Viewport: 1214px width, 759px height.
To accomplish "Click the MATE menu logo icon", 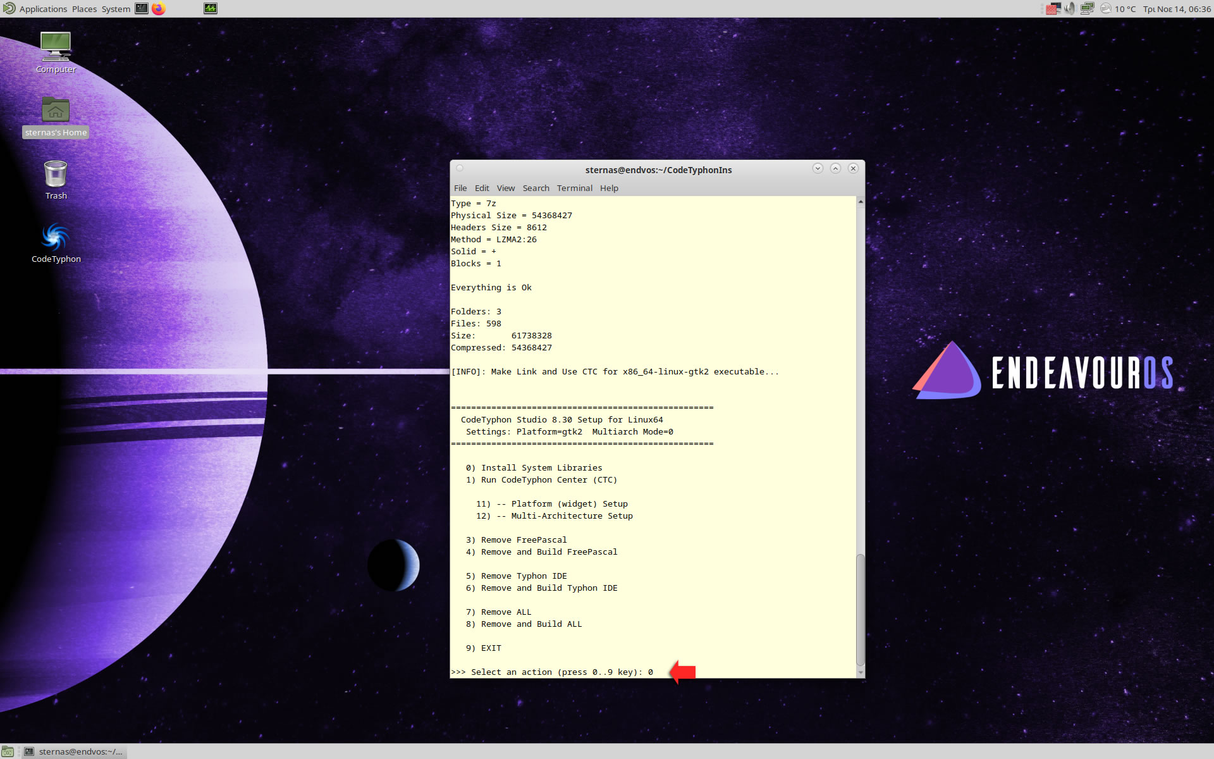I will (x=9, y=8).
